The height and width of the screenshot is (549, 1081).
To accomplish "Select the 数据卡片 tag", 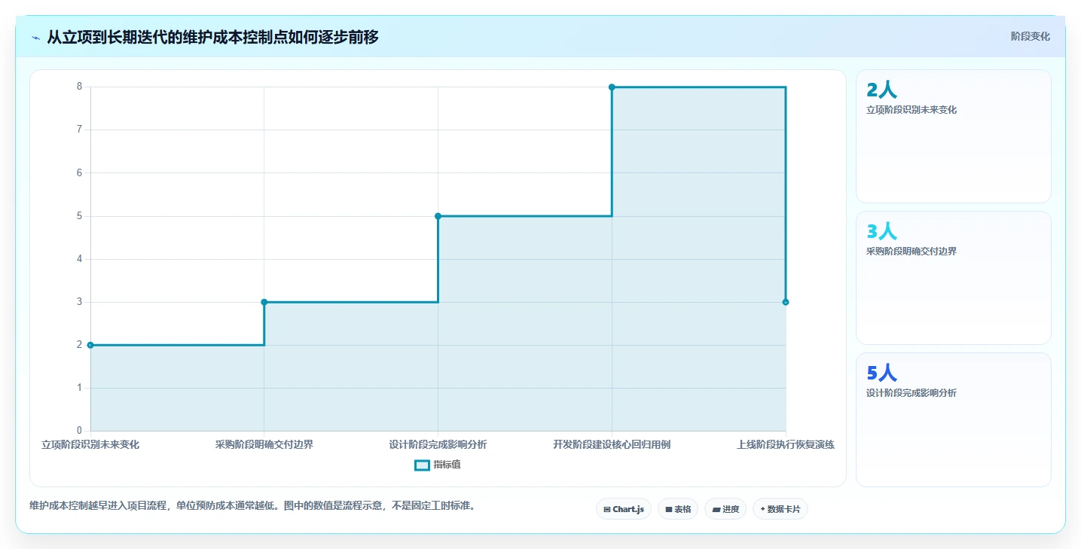I will click(780, 509).
